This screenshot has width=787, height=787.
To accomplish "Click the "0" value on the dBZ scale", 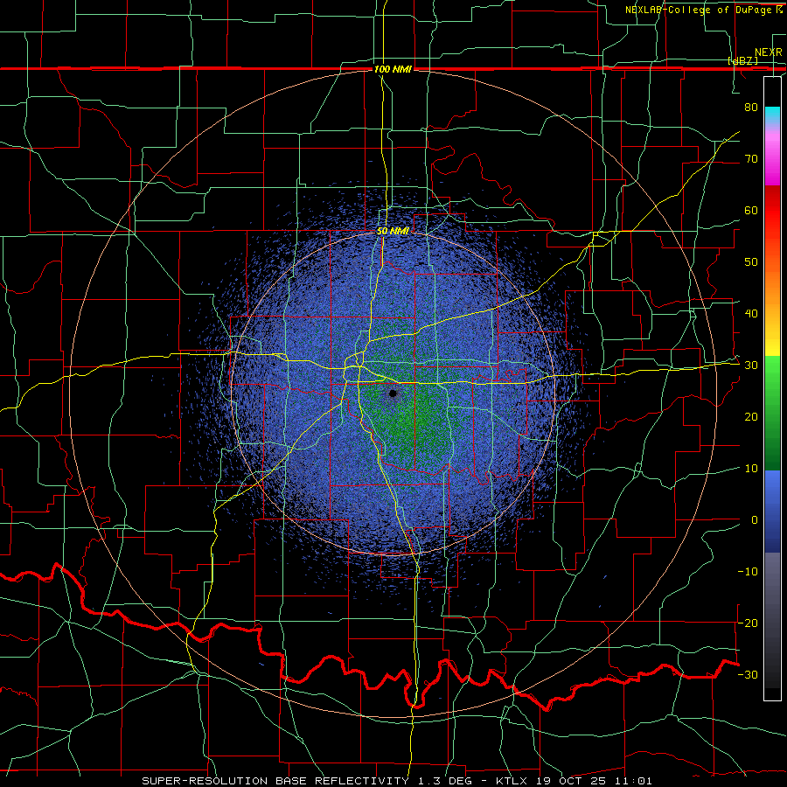I will (755, 520).
